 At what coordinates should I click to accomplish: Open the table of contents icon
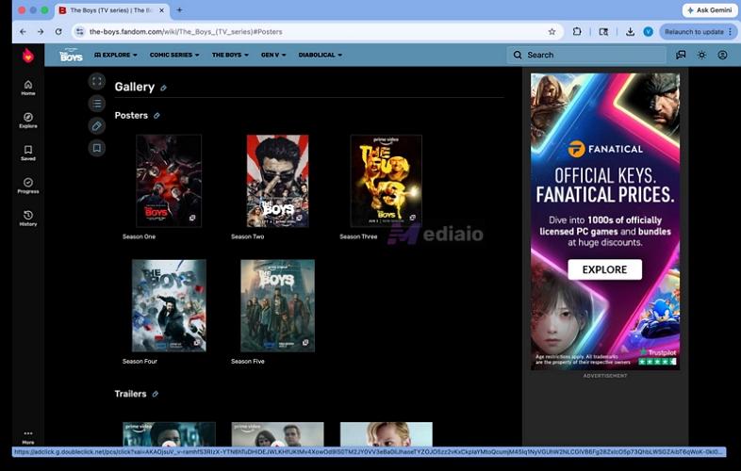click(x=97, y=103)
